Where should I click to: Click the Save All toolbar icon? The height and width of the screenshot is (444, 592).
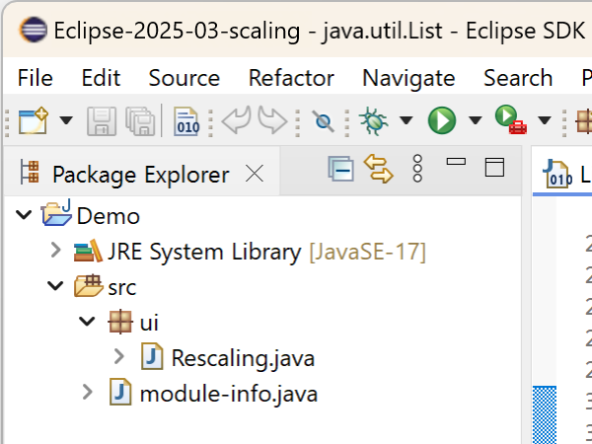point(140,121)
